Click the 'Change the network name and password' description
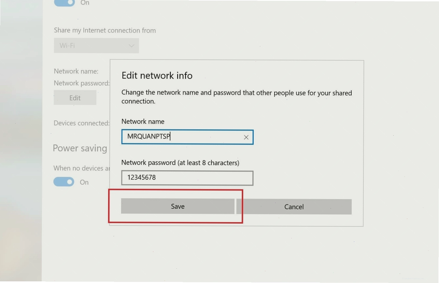 click(x=237, y=97)
